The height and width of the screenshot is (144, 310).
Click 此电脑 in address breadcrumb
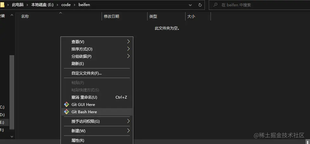click(x=18, y=5)
